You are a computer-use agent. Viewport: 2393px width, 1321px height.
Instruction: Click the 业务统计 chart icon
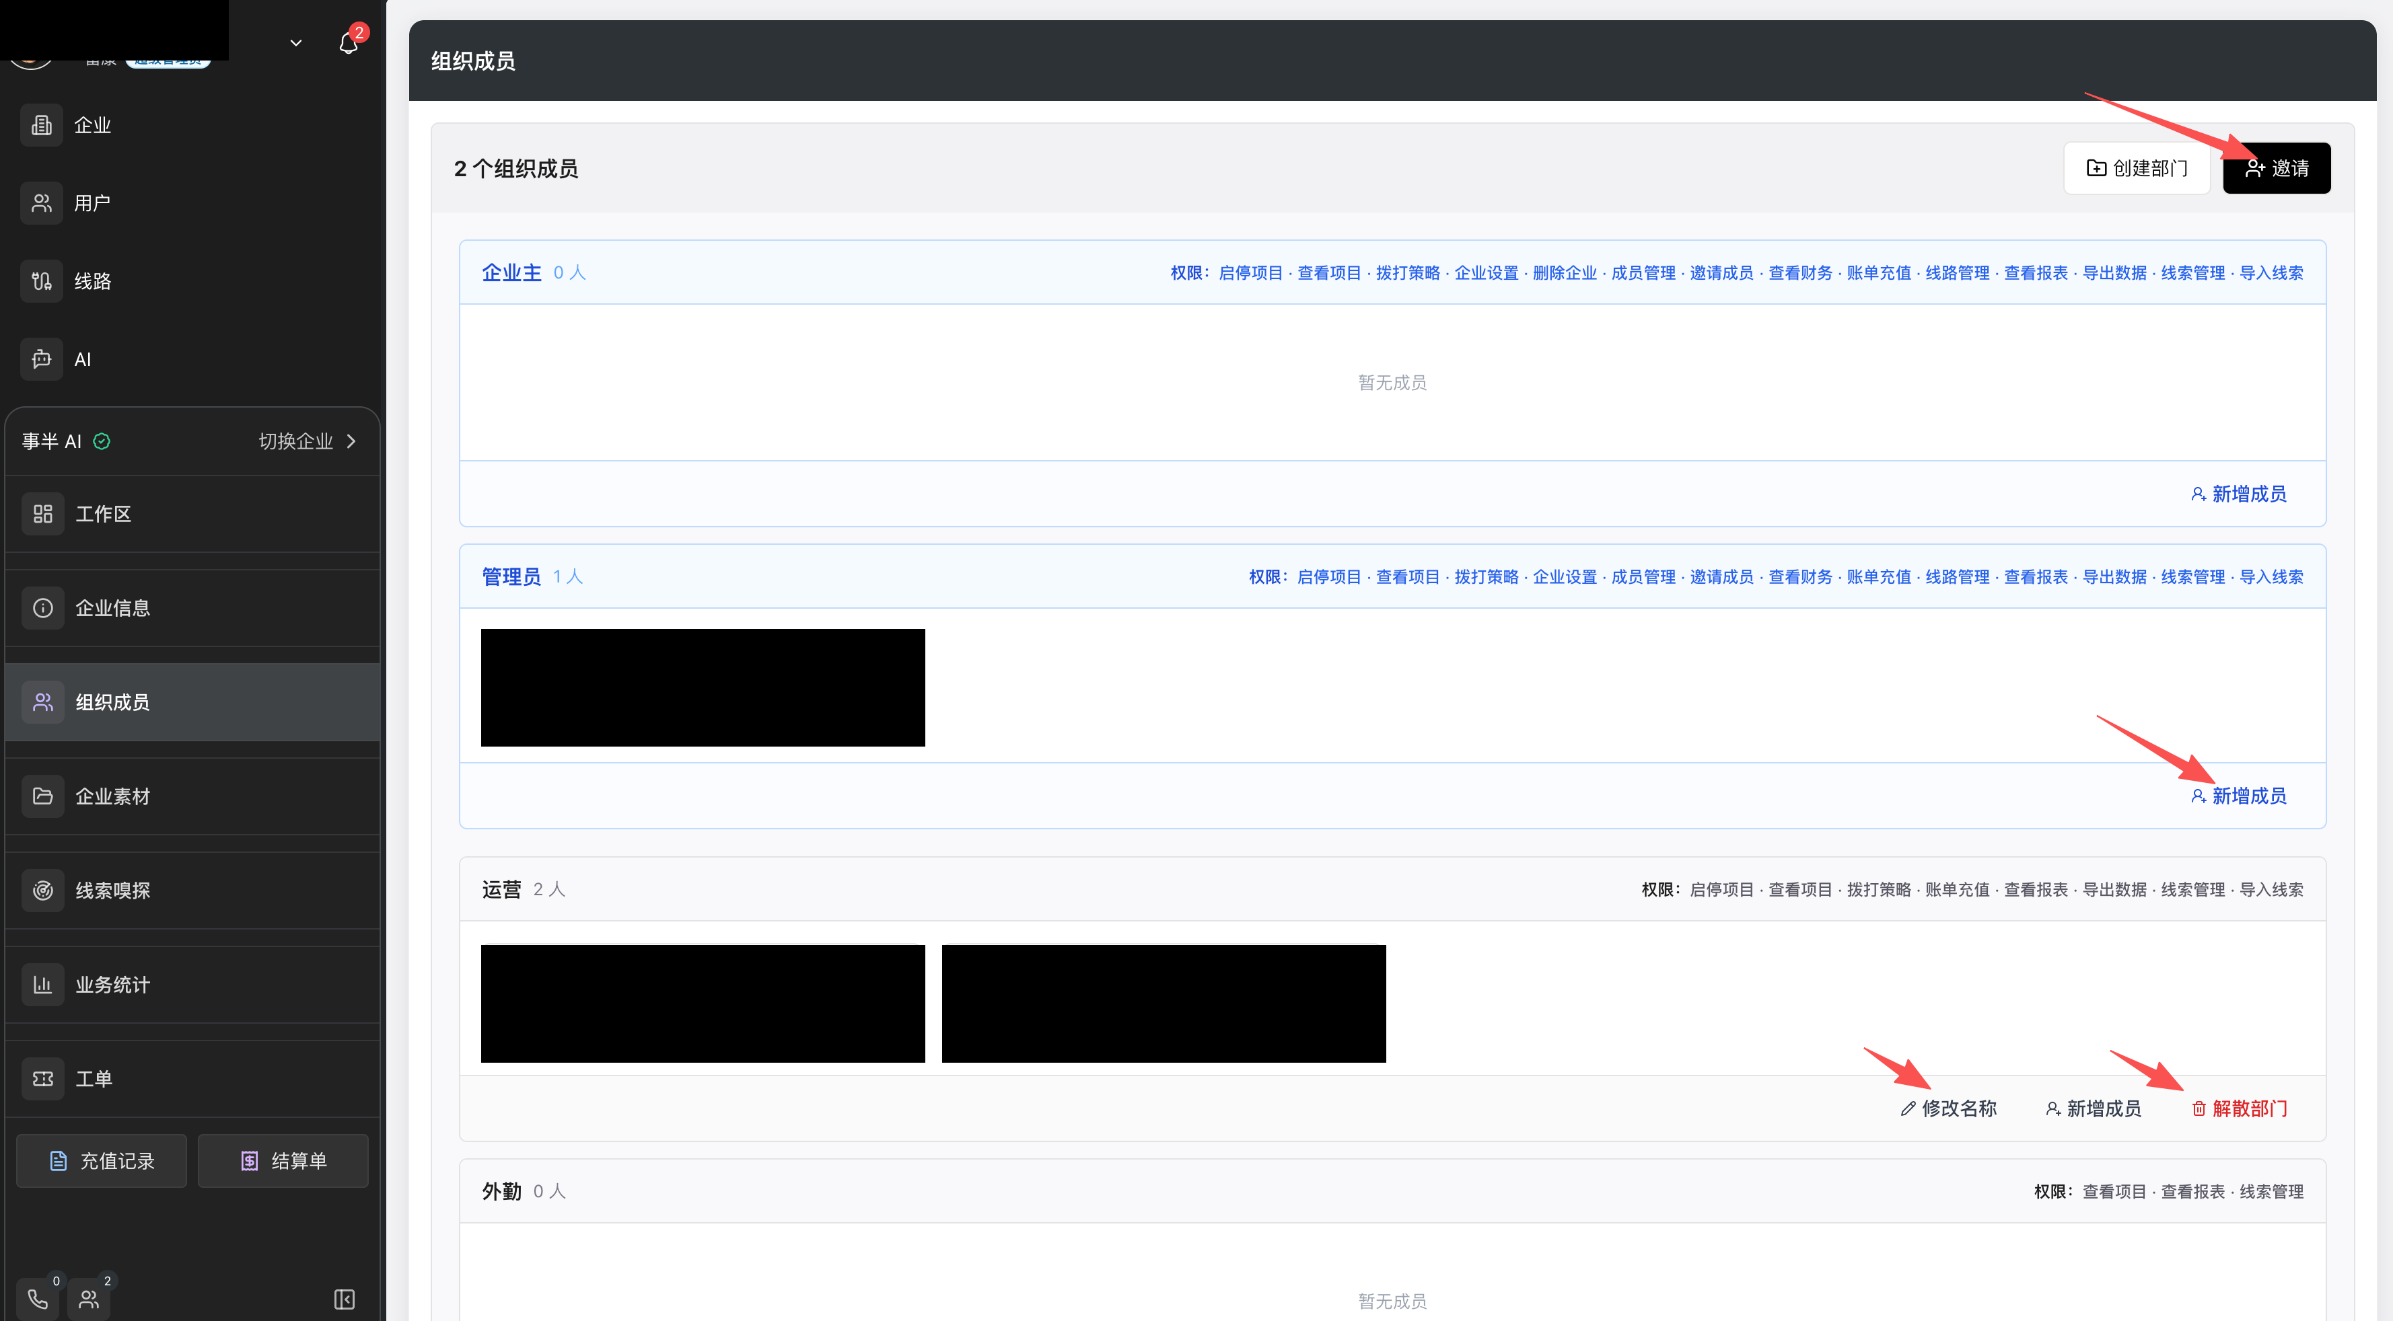point(43,984)
